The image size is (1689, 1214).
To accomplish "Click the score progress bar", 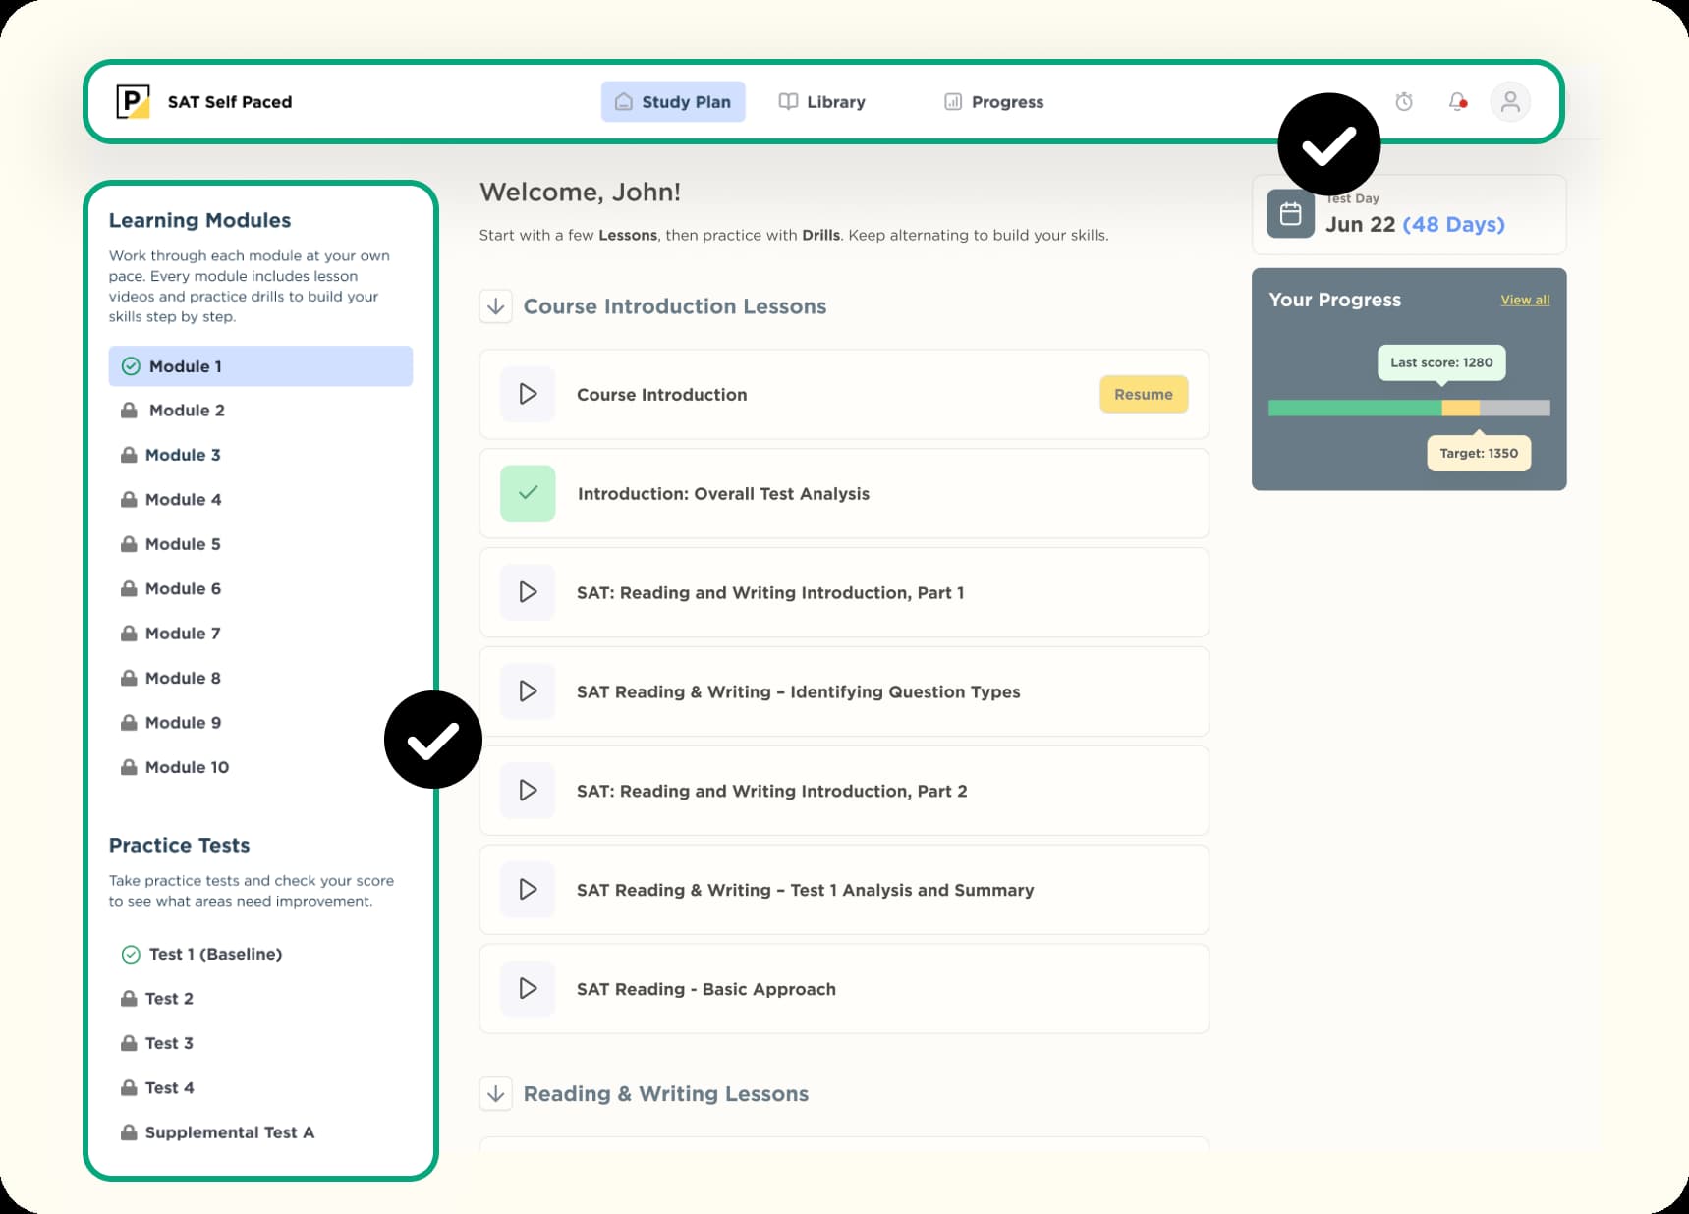I will [x=1409, y=408].
